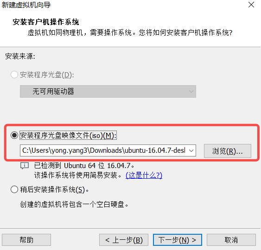261x250 pixels.
Task: Choose the 安装程序光盘映像文件(iso) radio option
Action: point(14,135)
